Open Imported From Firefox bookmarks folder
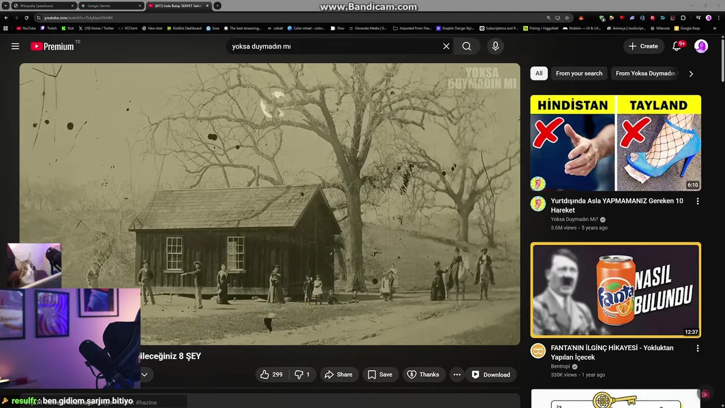 tap(412, 28)
